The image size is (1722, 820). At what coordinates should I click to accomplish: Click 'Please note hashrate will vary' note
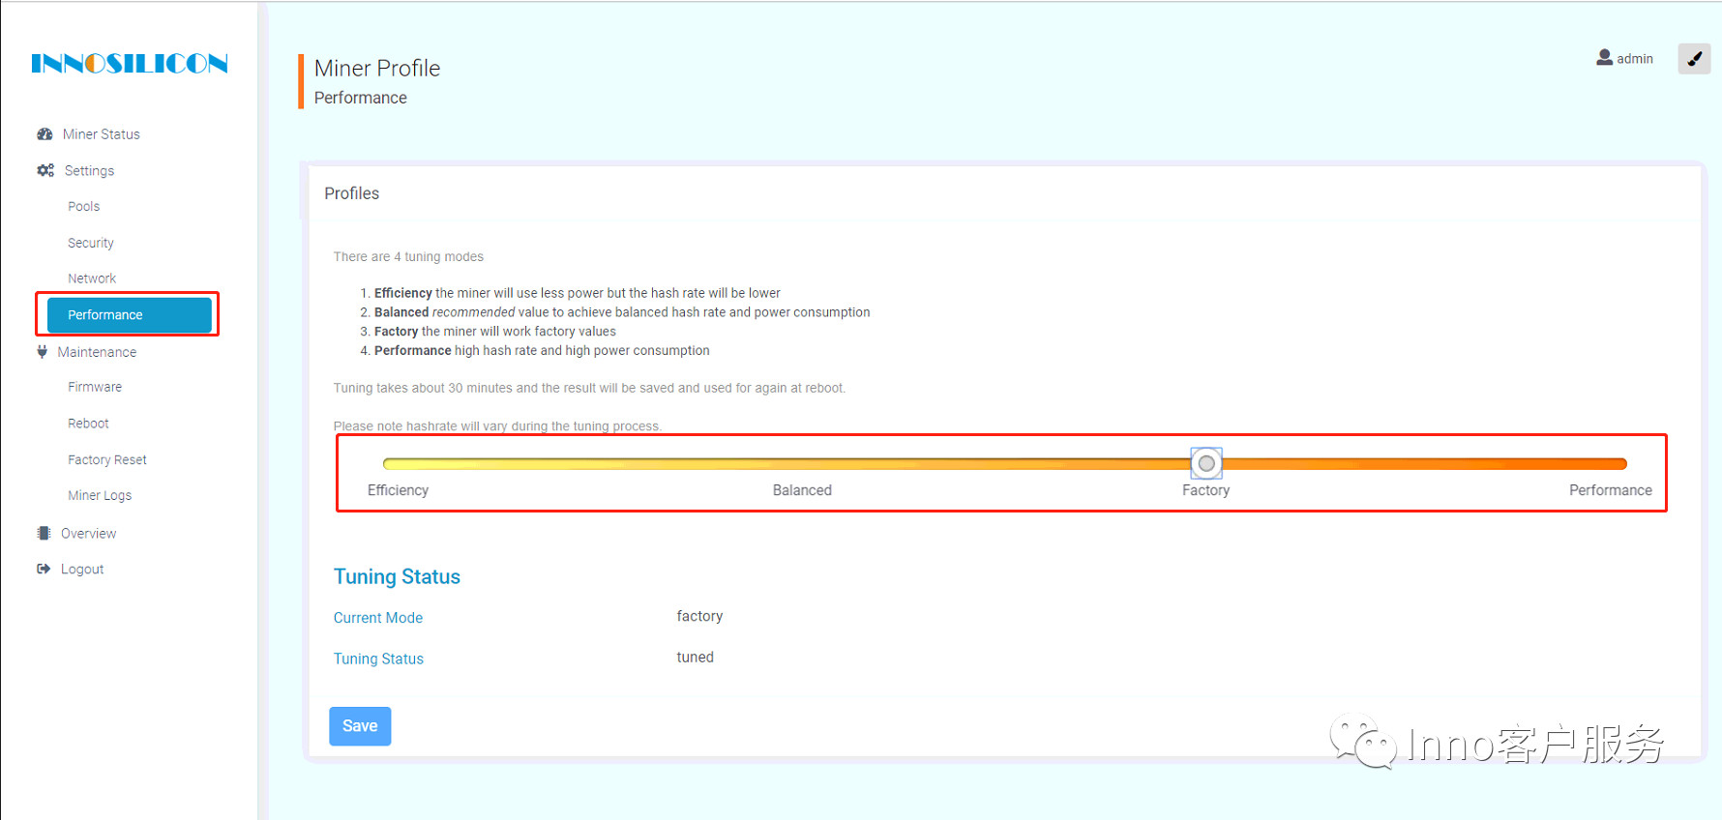[497, 426]
